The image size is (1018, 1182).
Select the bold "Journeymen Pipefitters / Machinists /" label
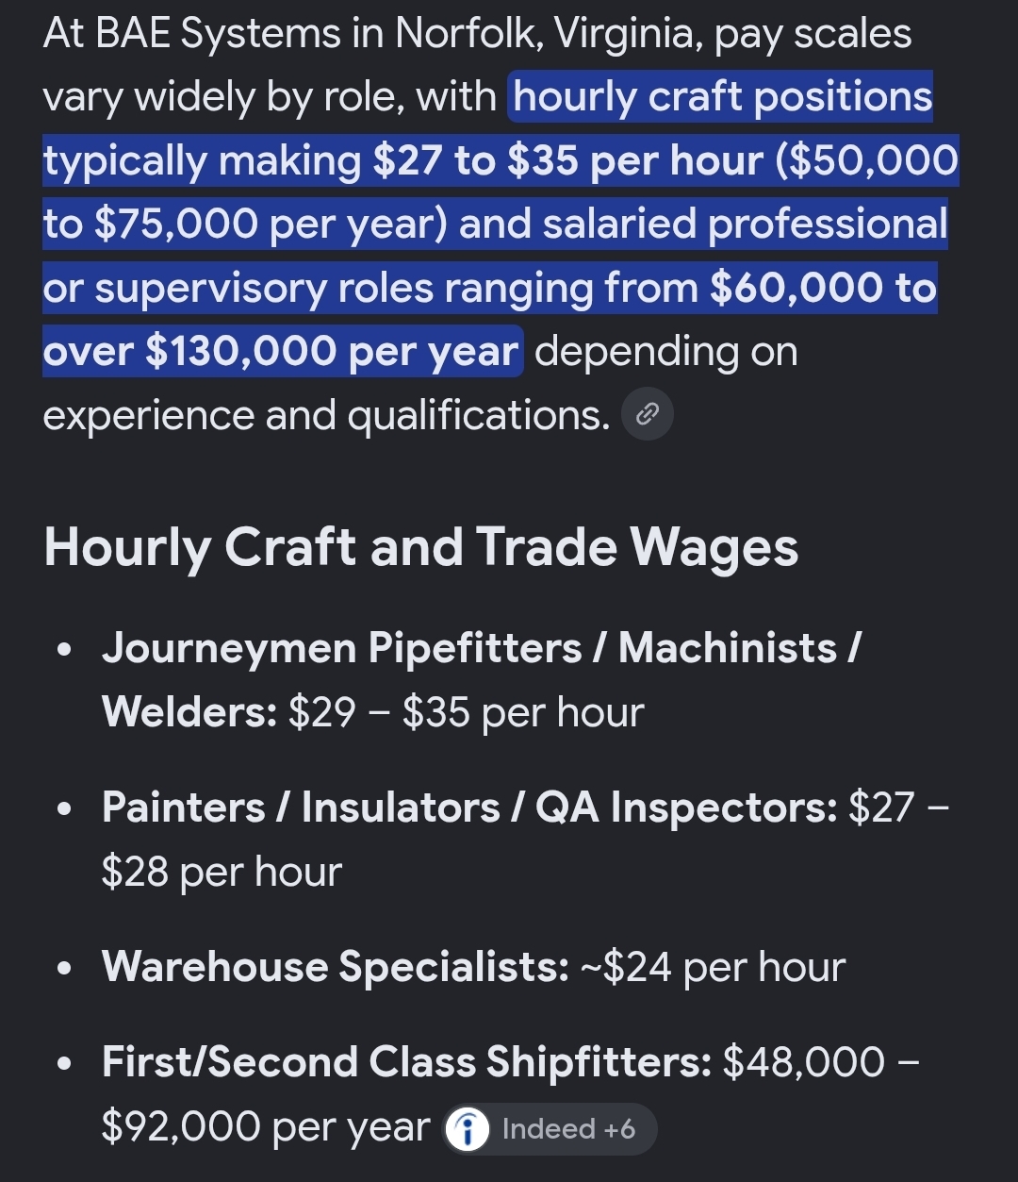[481, 648]
